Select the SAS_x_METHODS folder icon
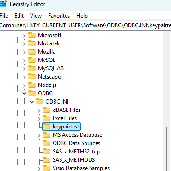Image resolution: width=171 pixels, height=171 pixels. [47, 160]
